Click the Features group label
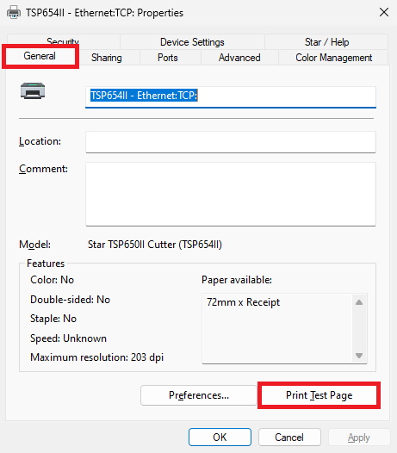397x453 pixels. click(46, 264)
